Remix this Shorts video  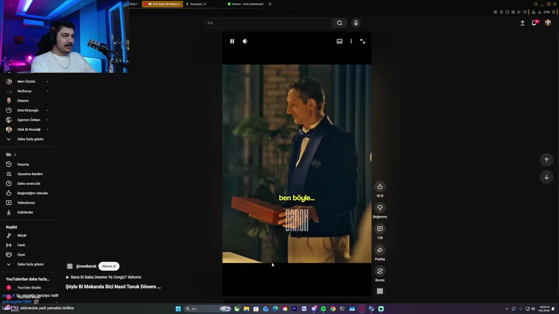point(380,271)
